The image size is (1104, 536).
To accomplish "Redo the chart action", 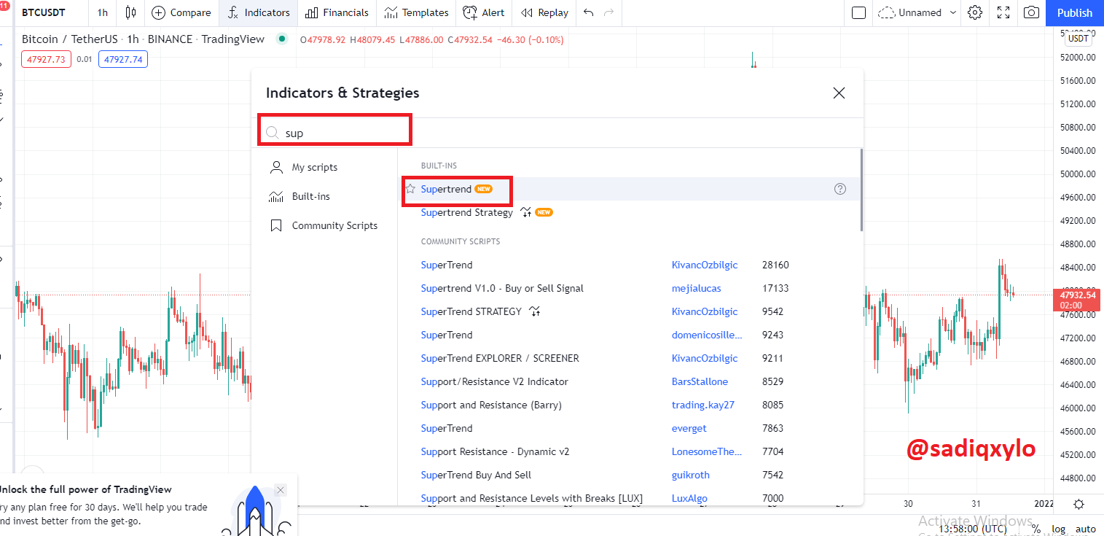I will (x=609, y=12).
